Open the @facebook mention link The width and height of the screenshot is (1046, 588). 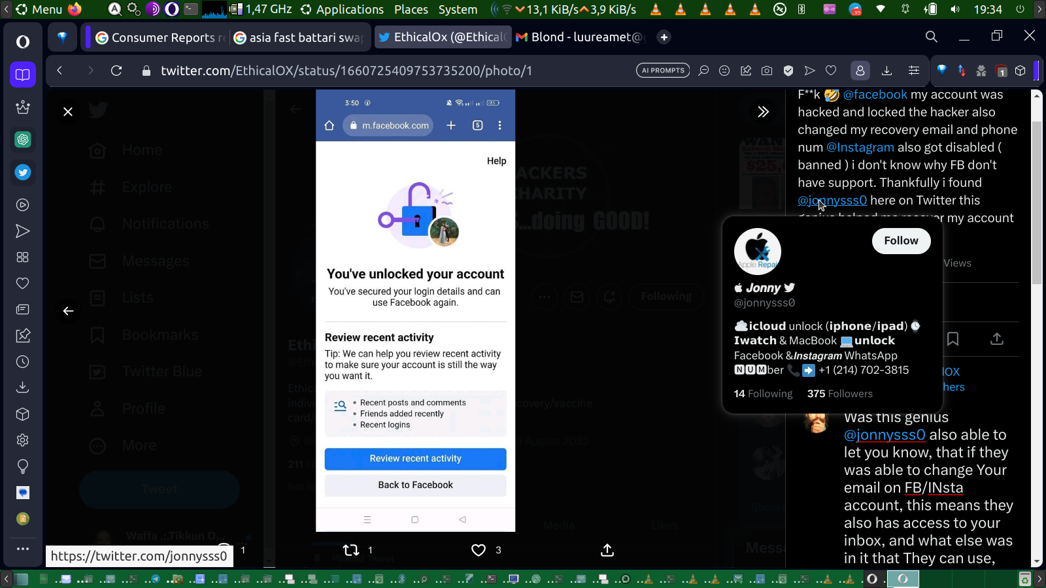(875, 95)
